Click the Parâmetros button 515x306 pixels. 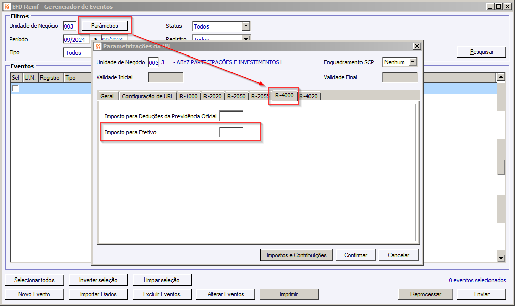tap(105, 26)
